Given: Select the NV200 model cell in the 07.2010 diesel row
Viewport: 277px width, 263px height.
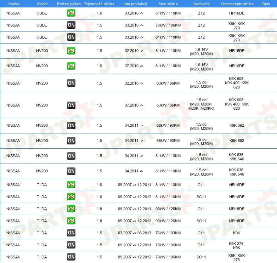Looking at the screenshot, I should click(42, 105).
